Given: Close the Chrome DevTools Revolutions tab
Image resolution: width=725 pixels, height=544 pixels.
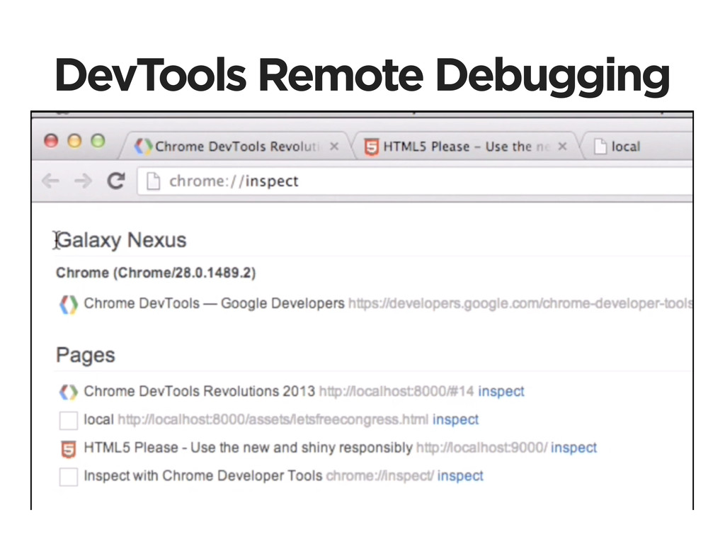Looking at the screenshot, I should (x=334, y=147).
